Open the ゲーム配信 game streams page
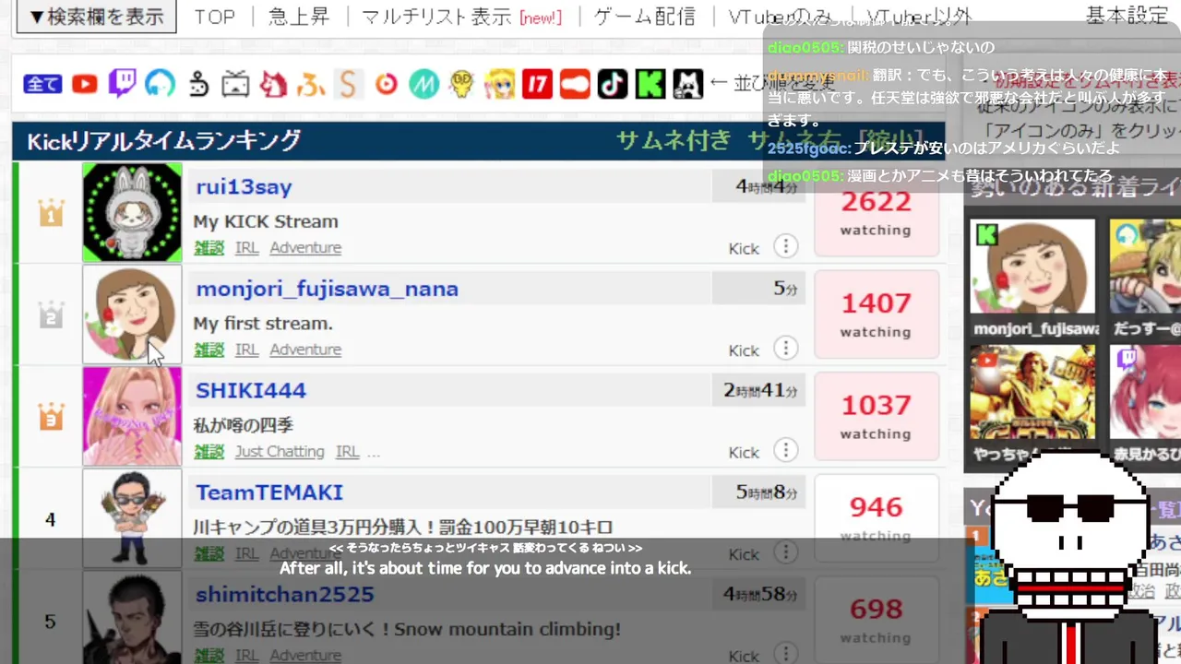 [644, 17]
